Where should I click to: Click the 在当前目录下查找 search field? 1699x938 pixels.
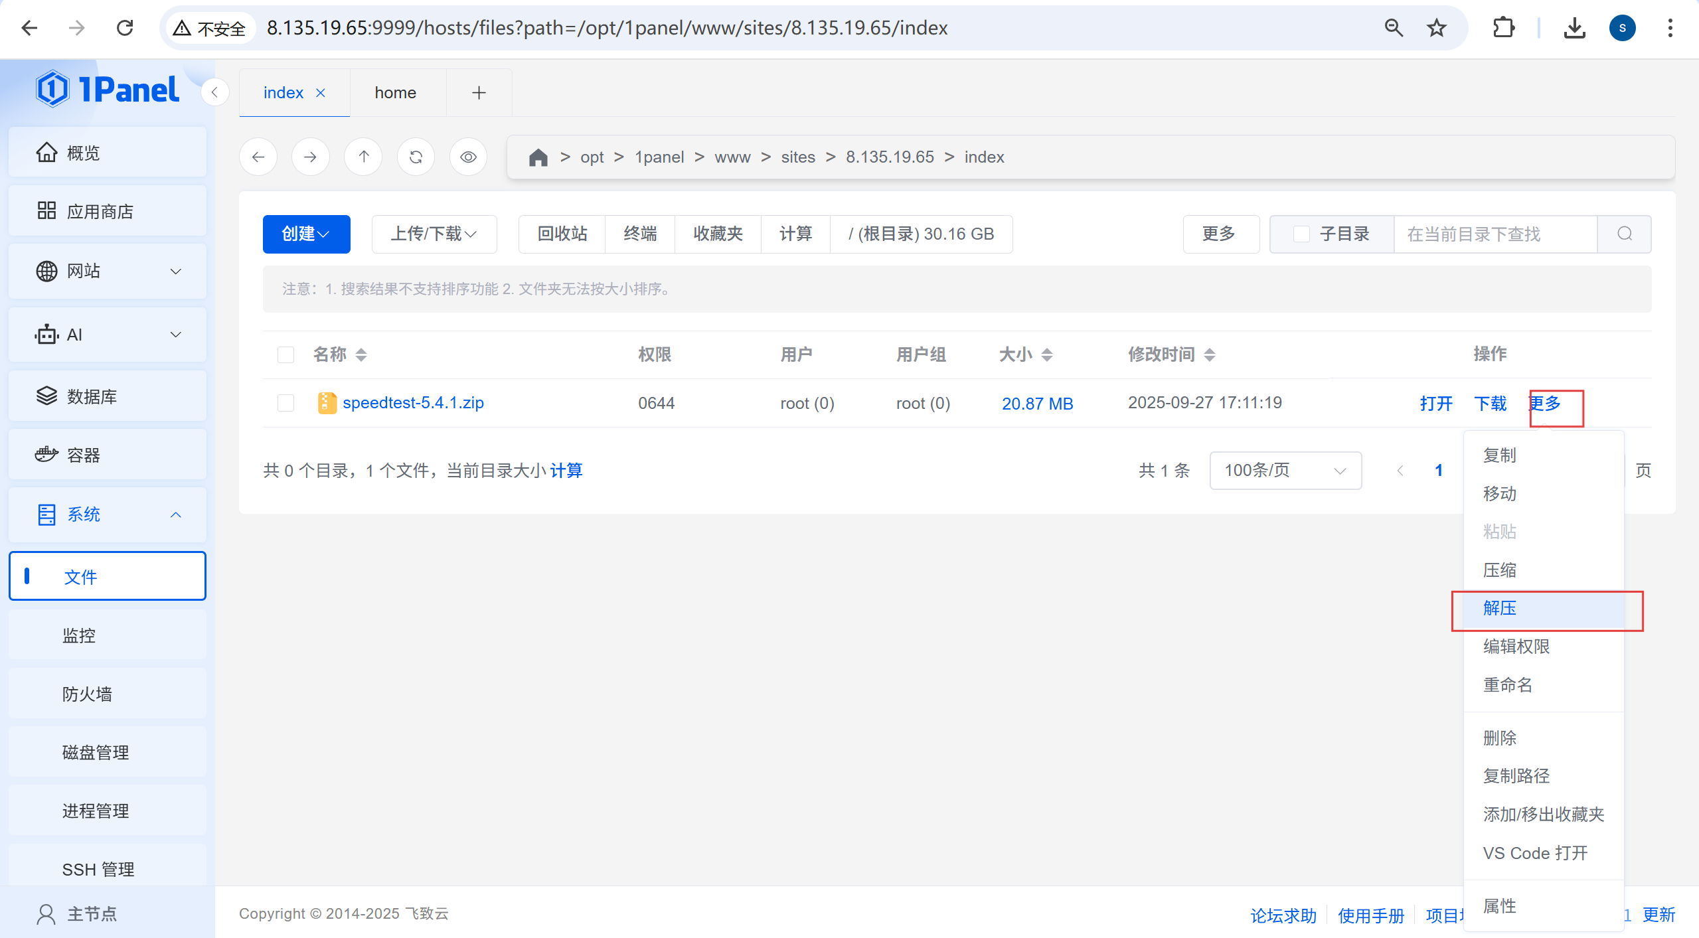point(1494,234)
